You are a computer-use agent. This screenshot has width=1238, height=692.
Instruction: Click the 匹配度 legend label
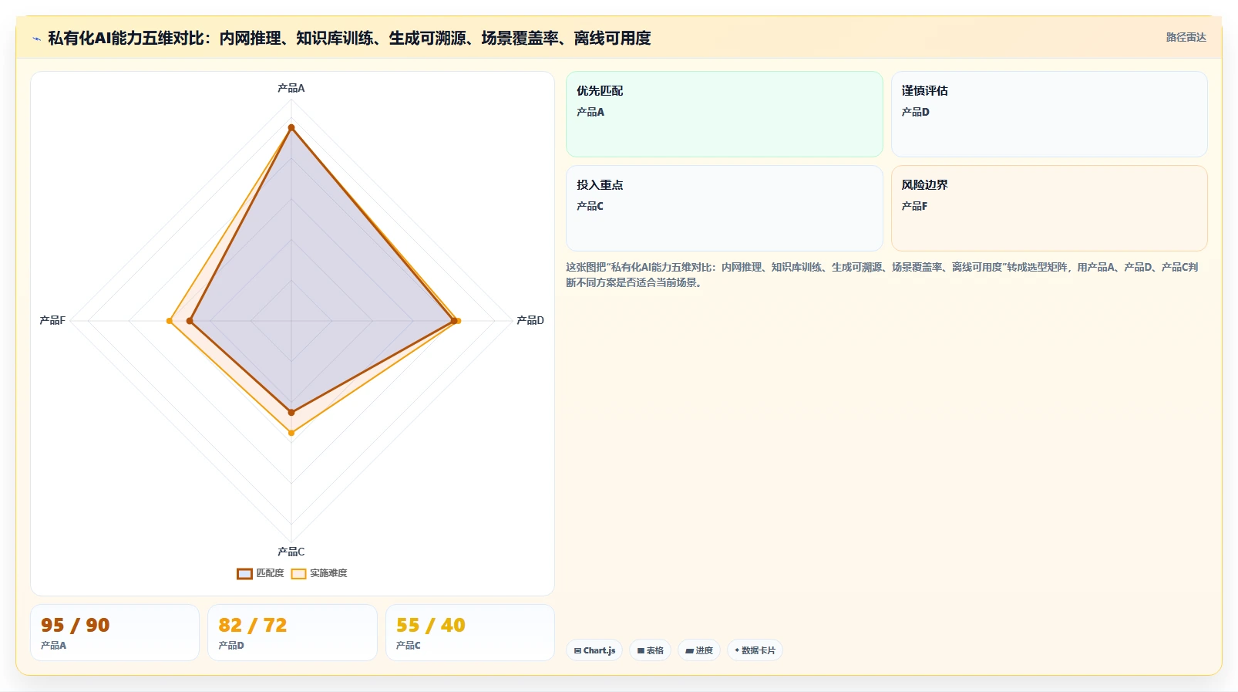click(270, 573)
